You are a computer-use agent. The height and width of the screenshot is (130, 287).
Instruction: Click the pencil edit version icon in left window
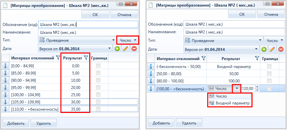pos(125,49)
